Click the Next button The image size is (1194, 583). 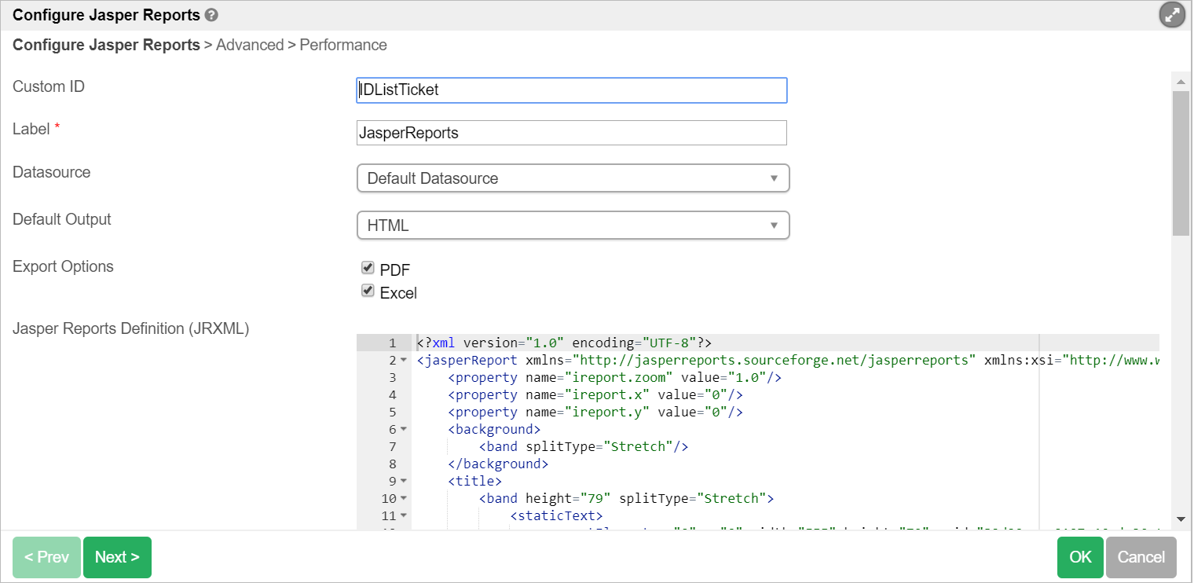[x=117, y=557]
